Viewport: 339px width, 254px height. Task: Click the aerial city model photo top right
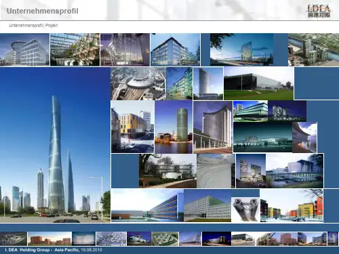point(313,49)
